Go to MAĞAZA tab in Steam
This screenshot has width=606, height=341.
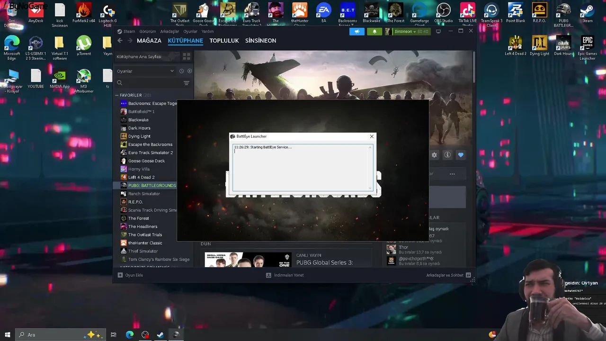[149, 41]
